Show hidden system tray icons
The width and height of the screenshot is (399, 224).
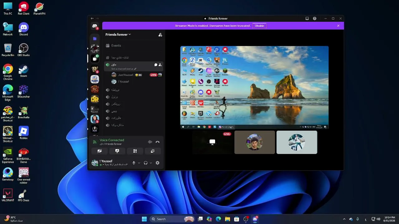[344, 219]
